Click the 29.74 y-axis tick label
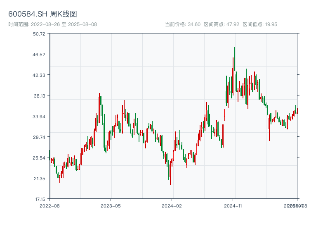The width and height of the screenshot is (330, 248). pyautogui.click(x=39, y=137)
